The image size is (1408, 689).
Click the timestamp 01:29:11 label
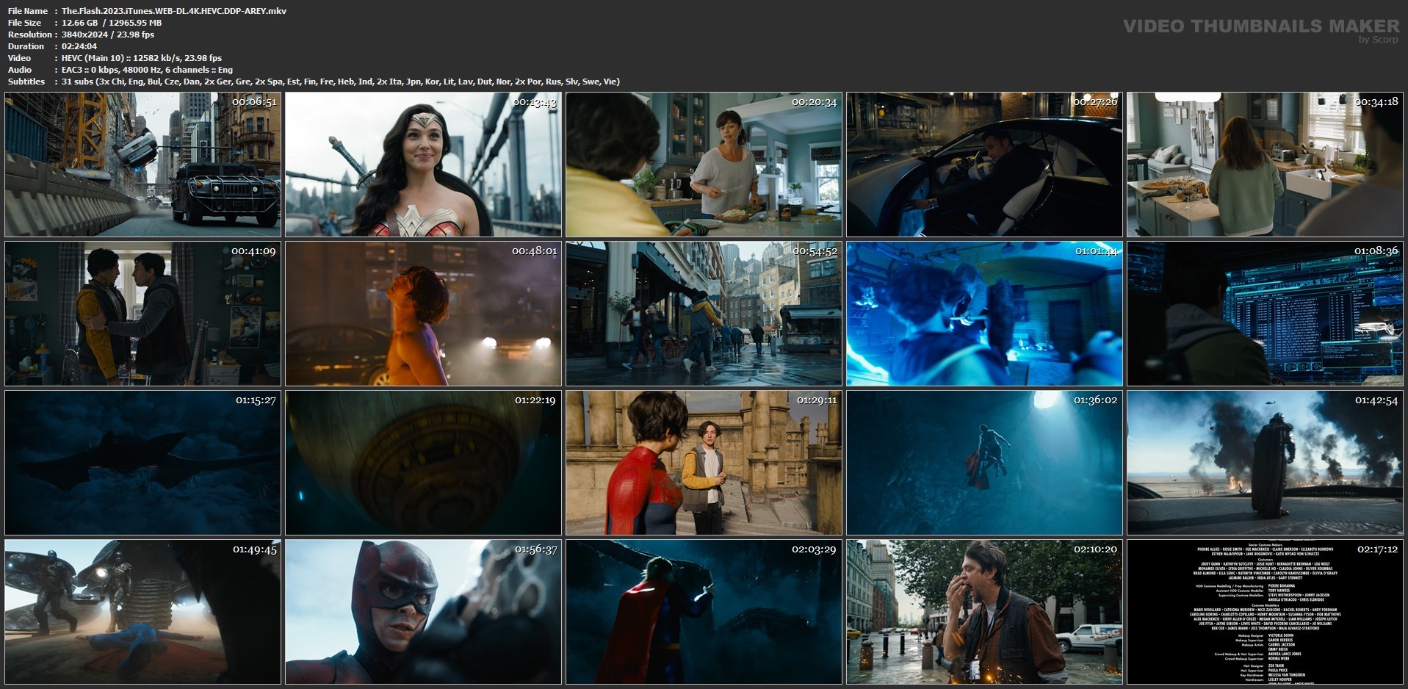[815, 400]
